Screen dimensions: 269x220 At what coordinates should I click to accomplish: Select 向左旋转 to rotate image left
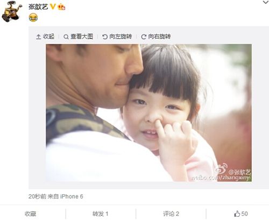[x=121, y=37]
